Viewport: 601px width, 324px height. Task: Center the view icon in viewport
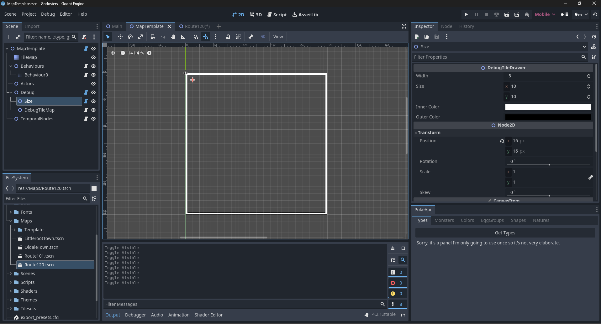click(113, 53)
